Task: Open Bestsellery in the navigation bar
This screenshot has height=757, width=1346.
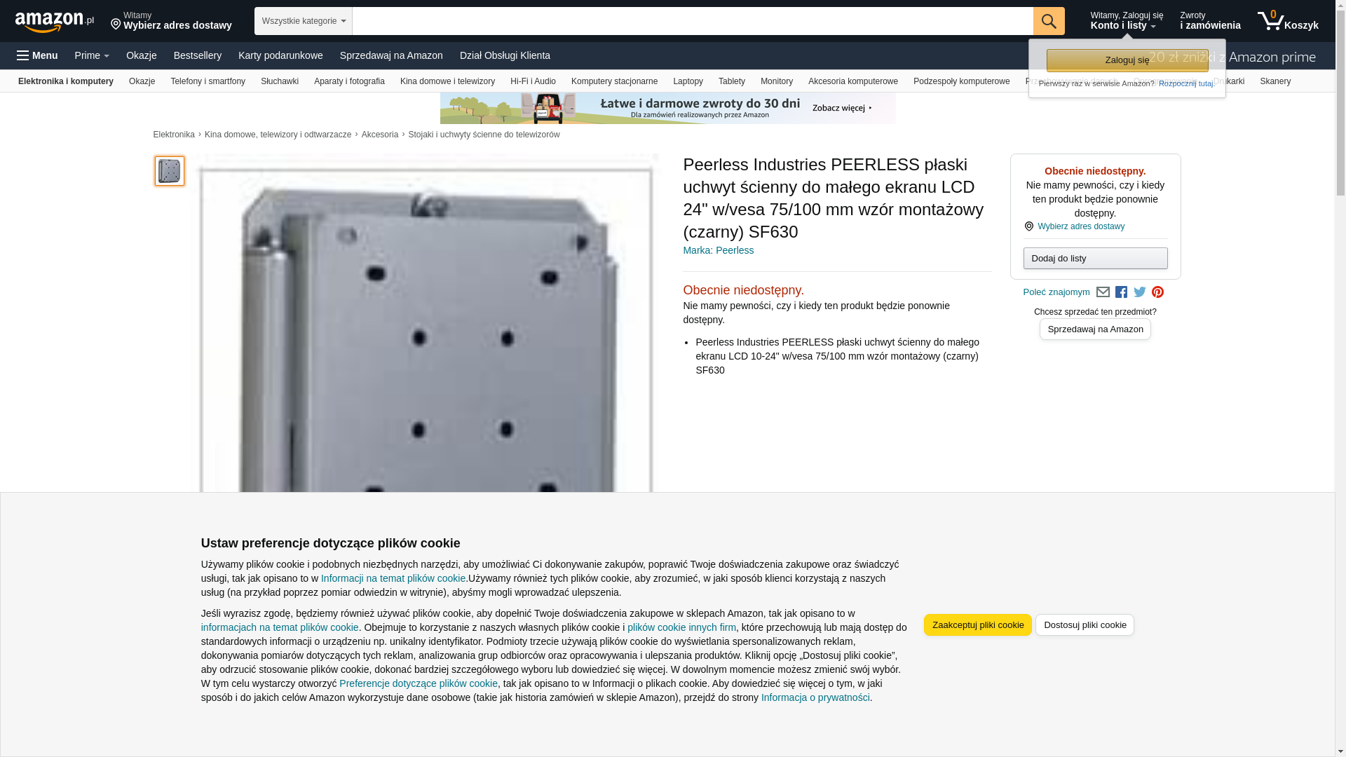Action: [198, 55]
